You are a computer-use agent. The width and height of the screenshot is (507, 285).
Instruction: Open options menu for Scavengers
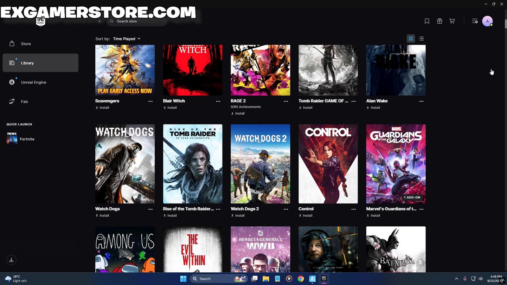click(x=151, y=101)
